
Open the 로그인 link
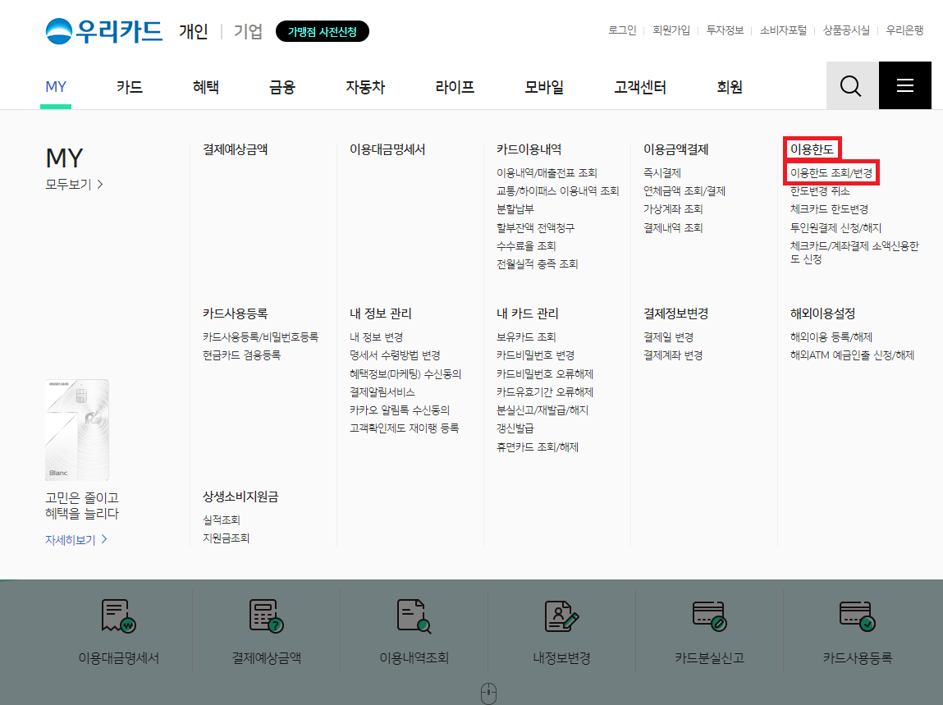pyautogui.click(x=621, y=30)
